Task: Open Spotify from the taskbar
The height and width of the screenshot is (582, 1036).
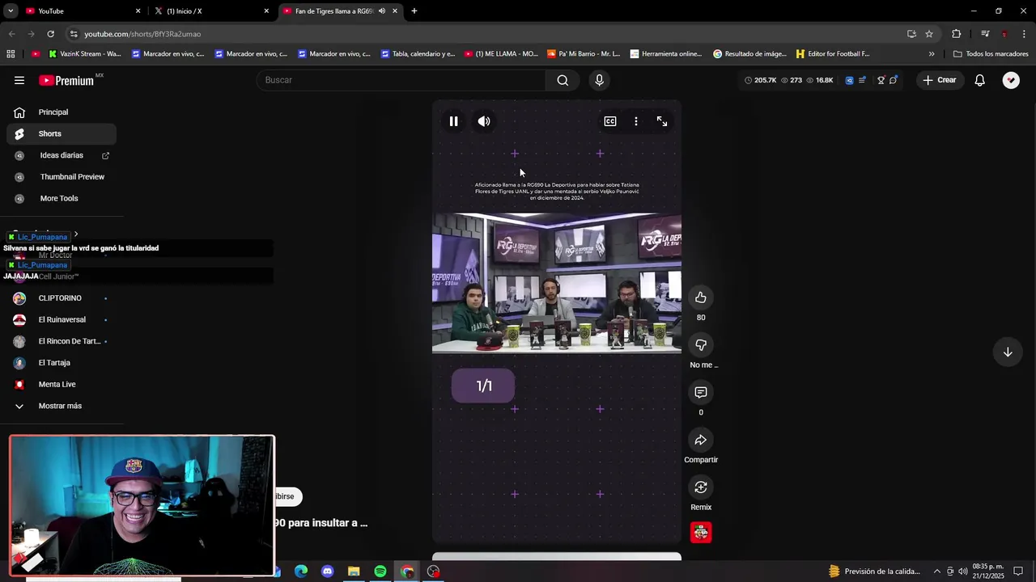Action: (380, 571)
